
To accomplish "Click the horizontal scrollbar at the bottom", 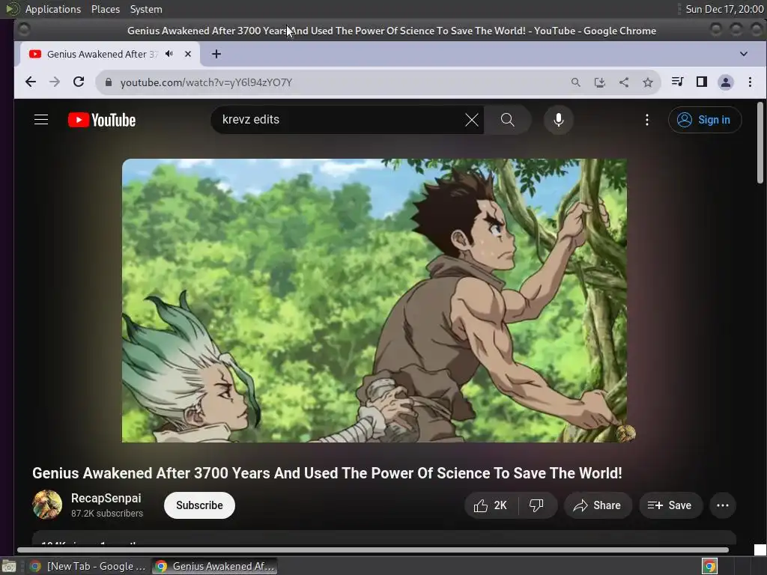I will coord(373,550).
